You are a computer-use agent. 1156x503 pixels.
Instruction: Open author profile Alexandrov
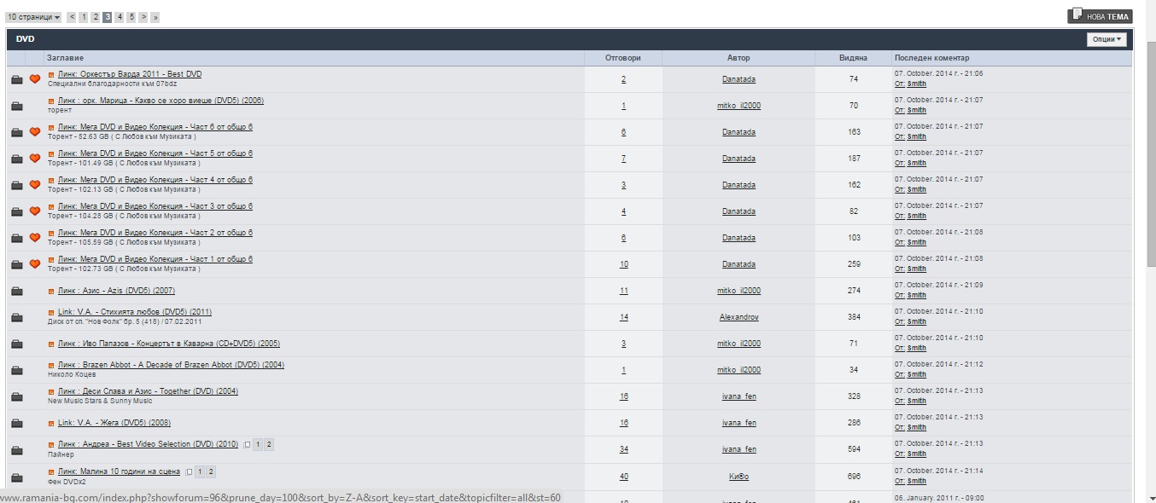739,317
